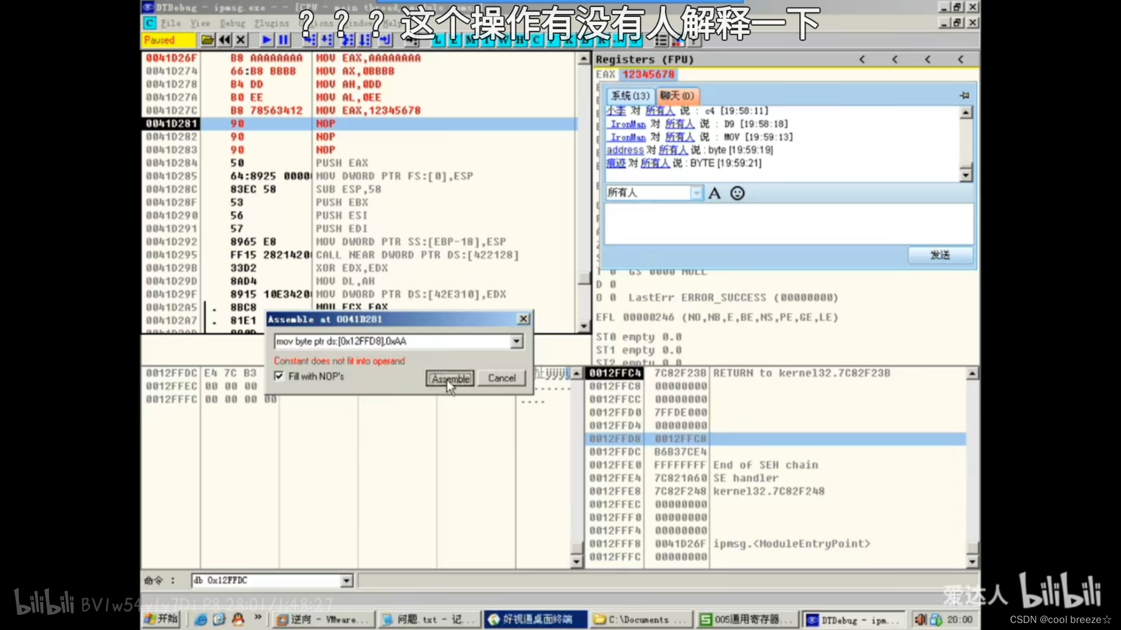Expand the command bar history dropdown

[x=347, y=580]
